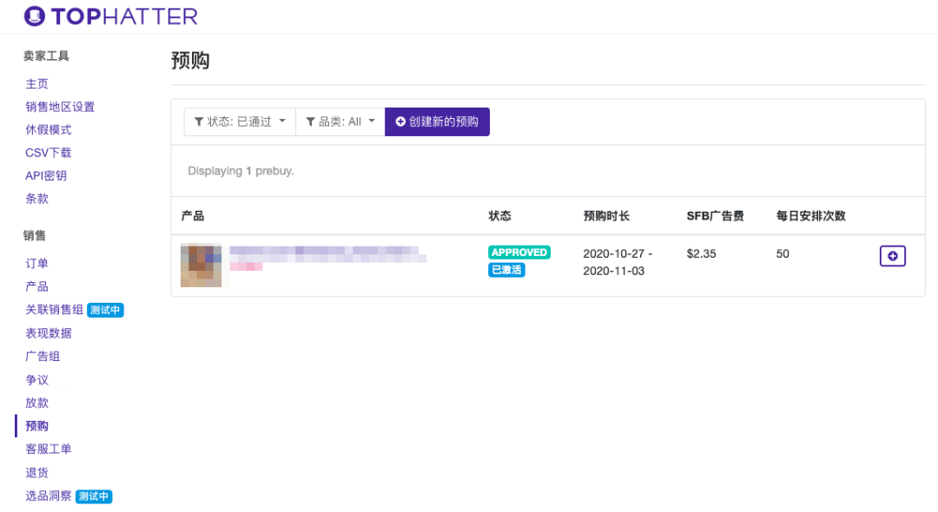Open 广告组 in sidebar
Viewport: 938px width, 512px height.
43,357
